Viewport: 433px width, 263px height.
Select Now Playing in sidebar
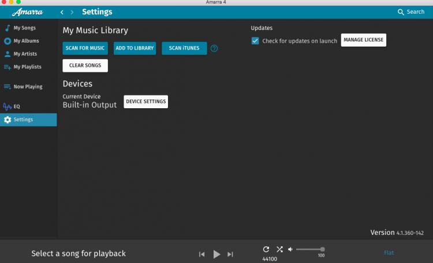click(x=28, y=86)
